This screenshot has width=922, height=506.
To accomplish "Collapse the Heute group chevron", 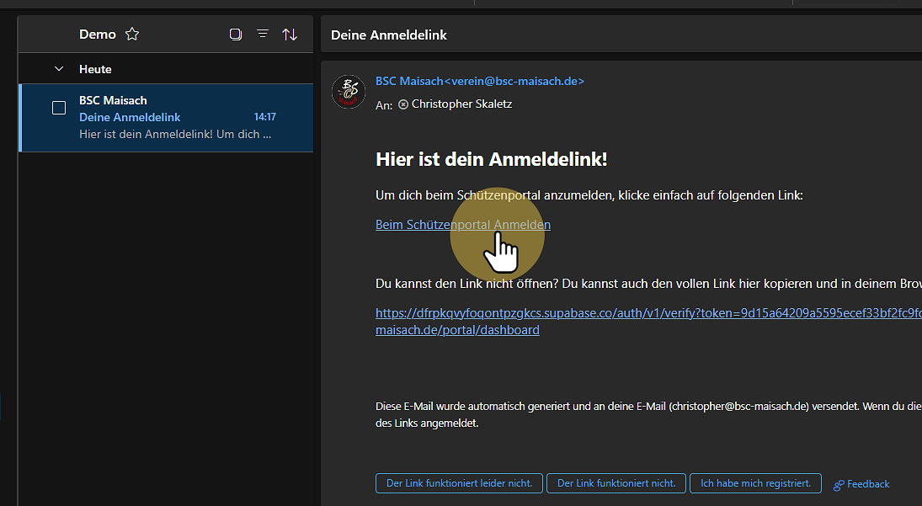I will (x=59, y=69).
